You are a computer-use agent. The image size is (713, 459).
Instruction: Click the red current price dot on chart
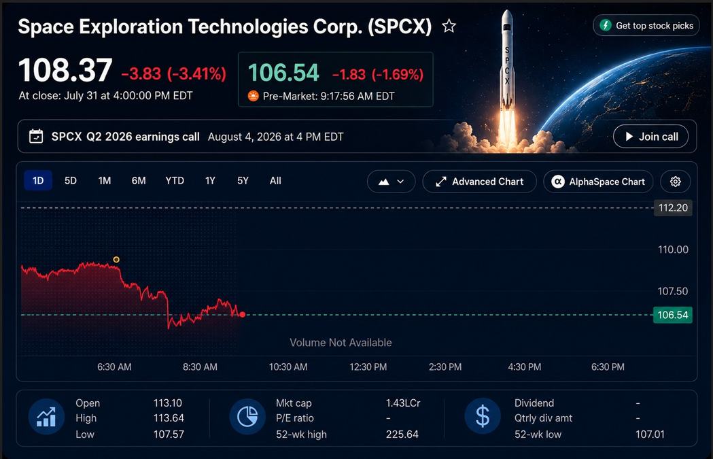[x=243, y=314]
